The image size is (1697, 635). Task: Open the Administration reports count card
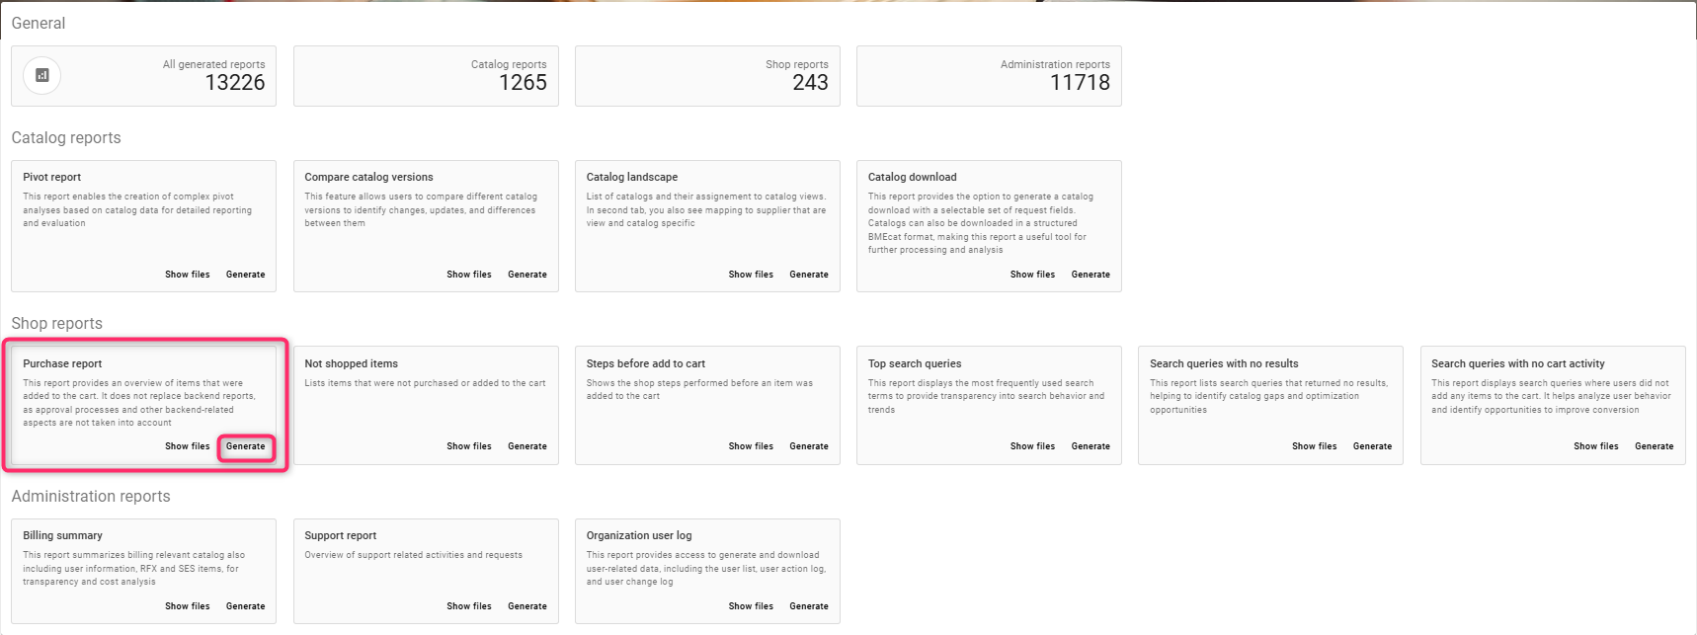point(989,76)
